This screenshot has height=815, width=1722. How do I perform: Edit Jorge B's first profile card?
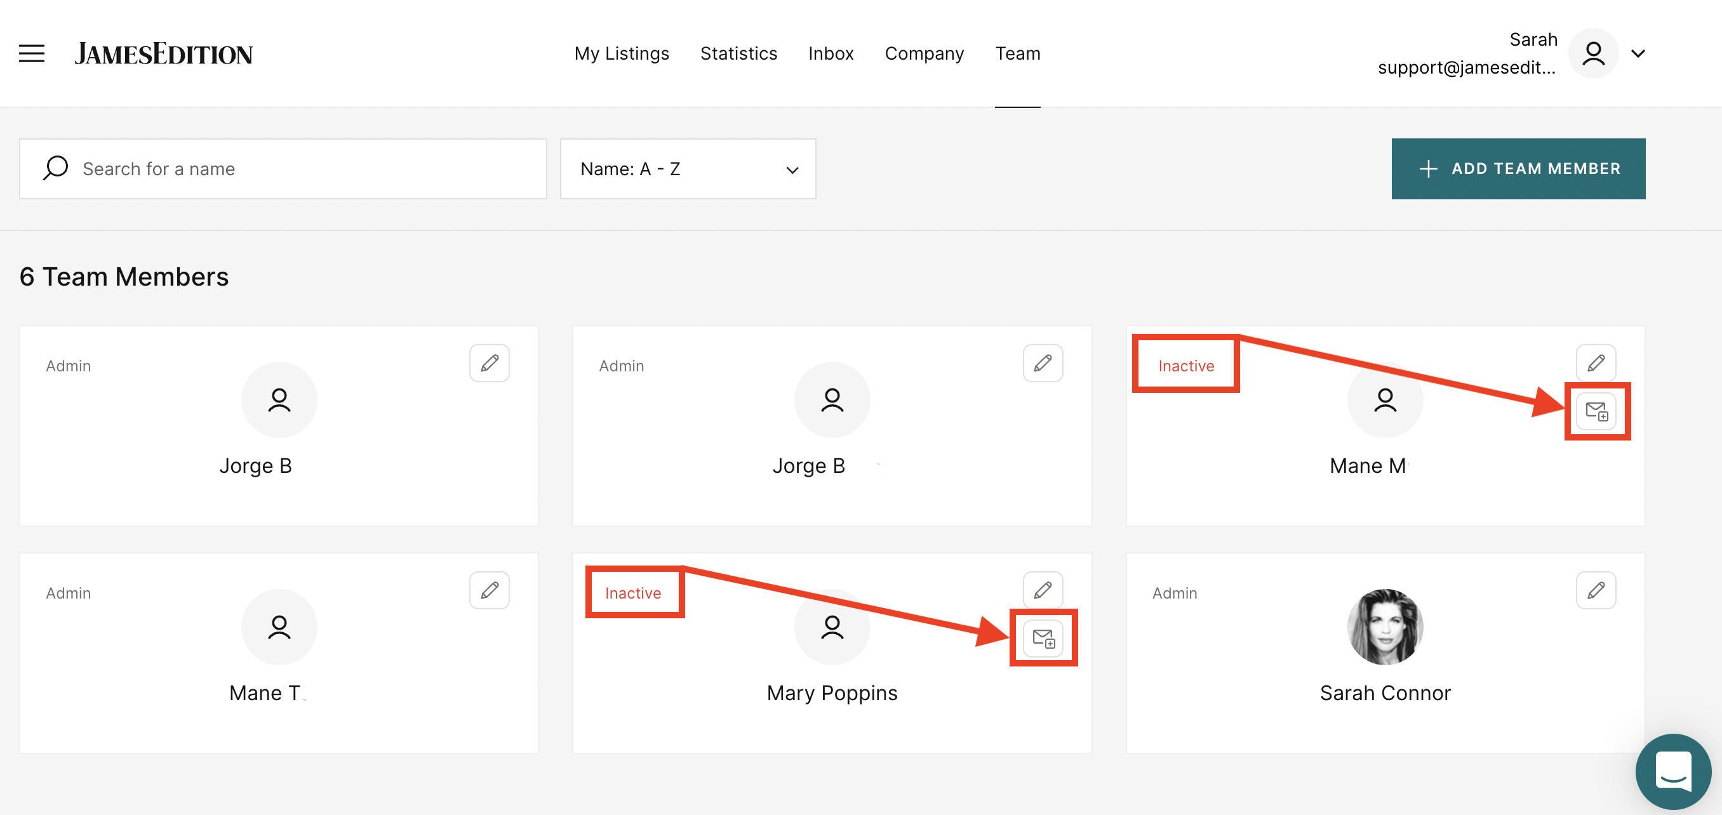tap(490, 362)
